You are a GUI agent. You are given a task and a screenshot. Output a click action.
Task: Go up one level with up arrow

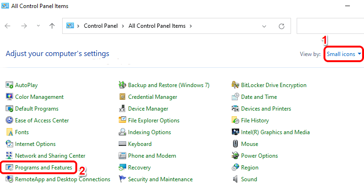52,26
